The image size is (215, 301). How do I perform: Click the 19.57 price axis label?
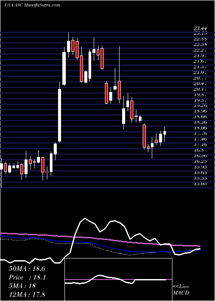point(200,100)
